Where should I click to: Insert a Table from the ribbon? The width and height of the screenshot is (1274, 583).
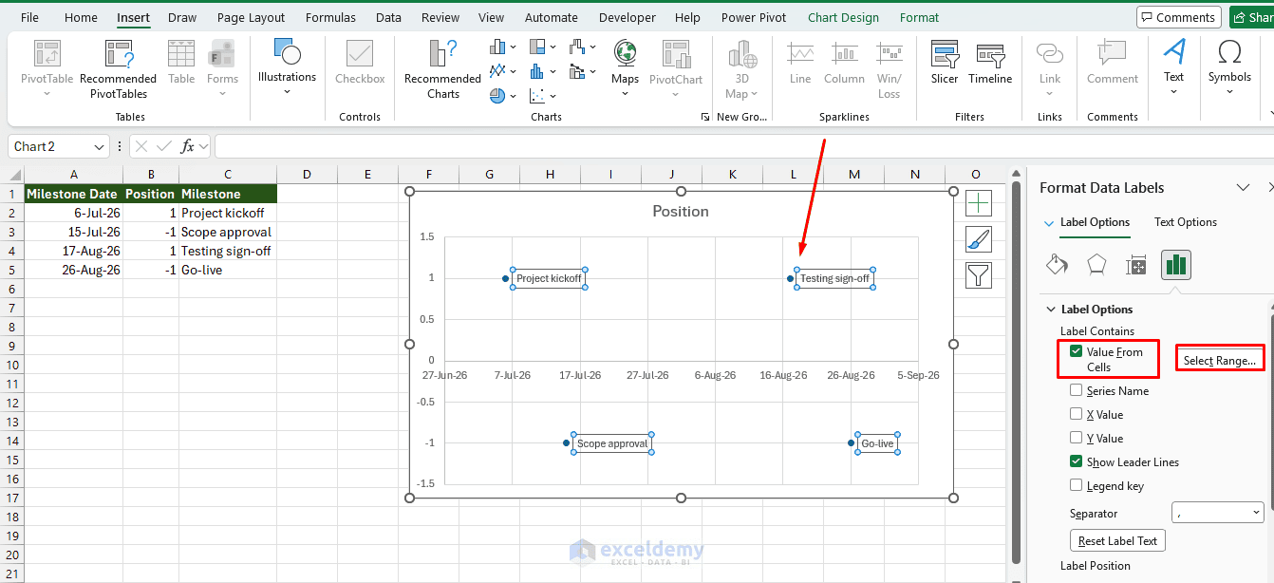pos(181,63)
